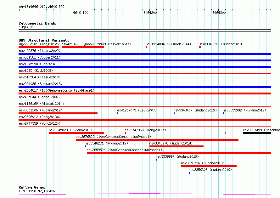Click the chr13:46464010..46464375 region label
280x198 pixels.
tap(42, 7)
